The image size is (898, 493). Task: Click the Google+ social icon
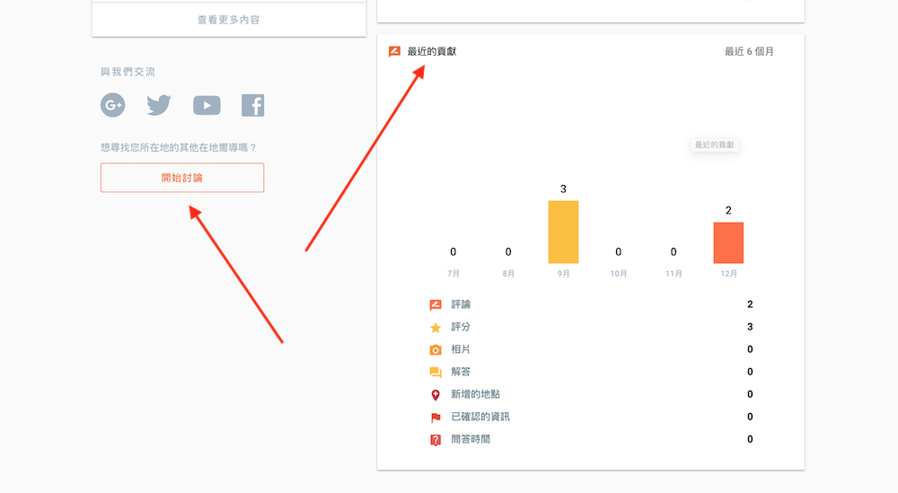[x=113, y=105]
